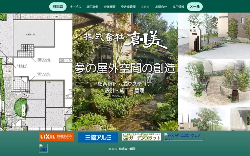This screenshot has height=156, width=250.
Task: Click the 総合緑化・エクステリア text
Action: click(125, 84)
